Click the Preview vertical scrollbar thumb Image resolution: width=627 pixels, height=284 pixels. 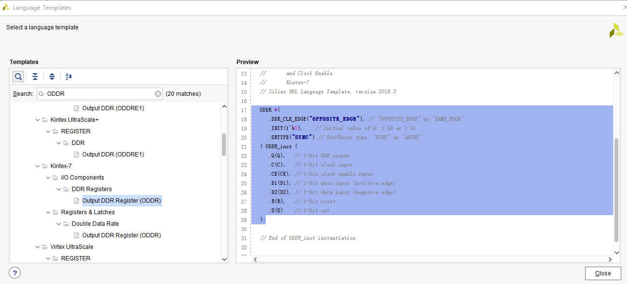pos(616,190)
